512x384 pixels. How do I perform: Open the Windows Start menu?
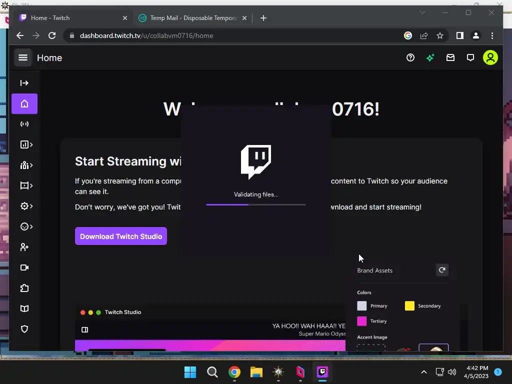click(190, 372)
